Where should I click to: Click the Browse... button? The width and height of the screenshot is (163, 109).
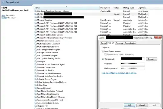point(152,59)
